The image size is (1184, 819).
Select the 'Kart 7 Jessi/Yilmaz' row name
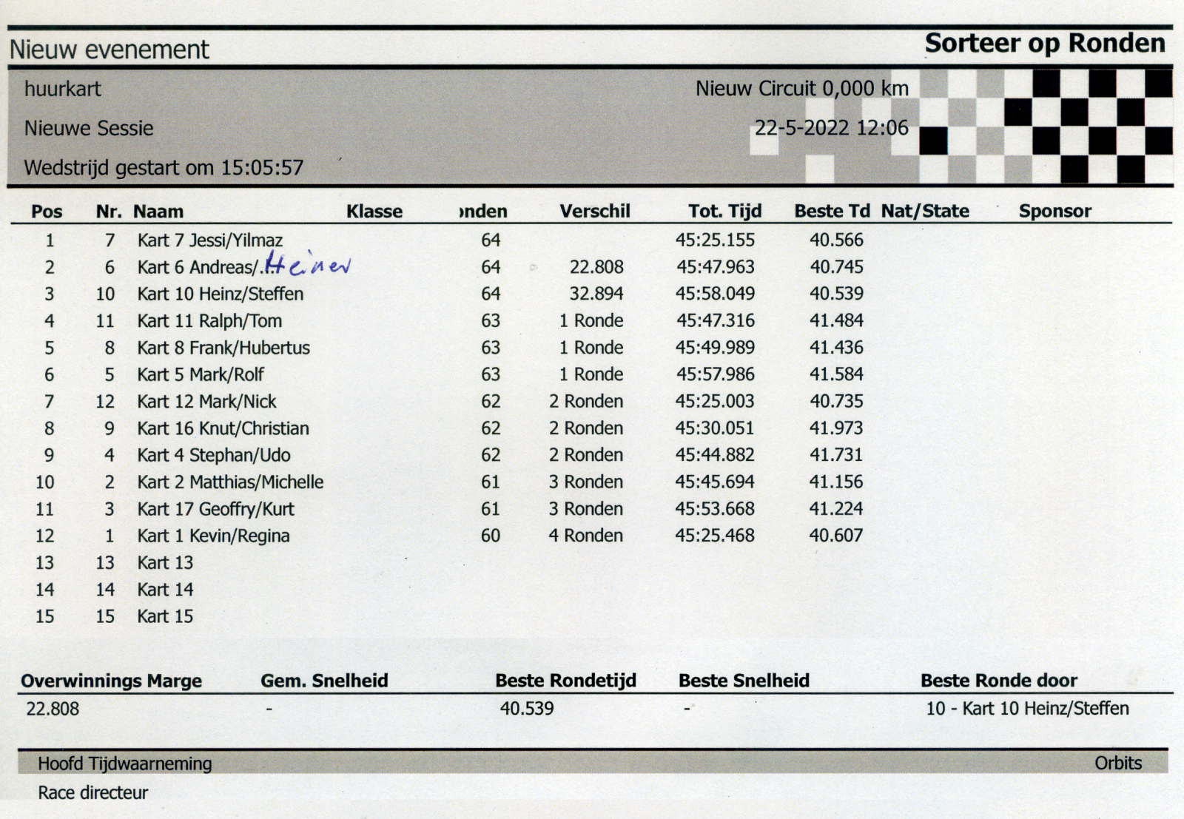[x=210, y=240]
